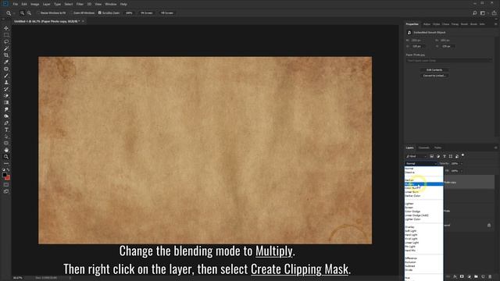Delete layer with trash icon
This screenshot has height=281, width=500.
coord(490,276)
